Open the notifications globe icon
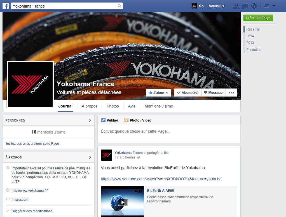The height and width of the screenshot is (217, 286). coord(254,6)
